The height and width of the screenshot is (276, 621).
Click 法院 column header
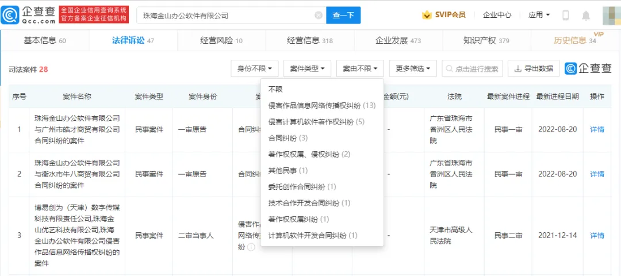click(454, 96)
